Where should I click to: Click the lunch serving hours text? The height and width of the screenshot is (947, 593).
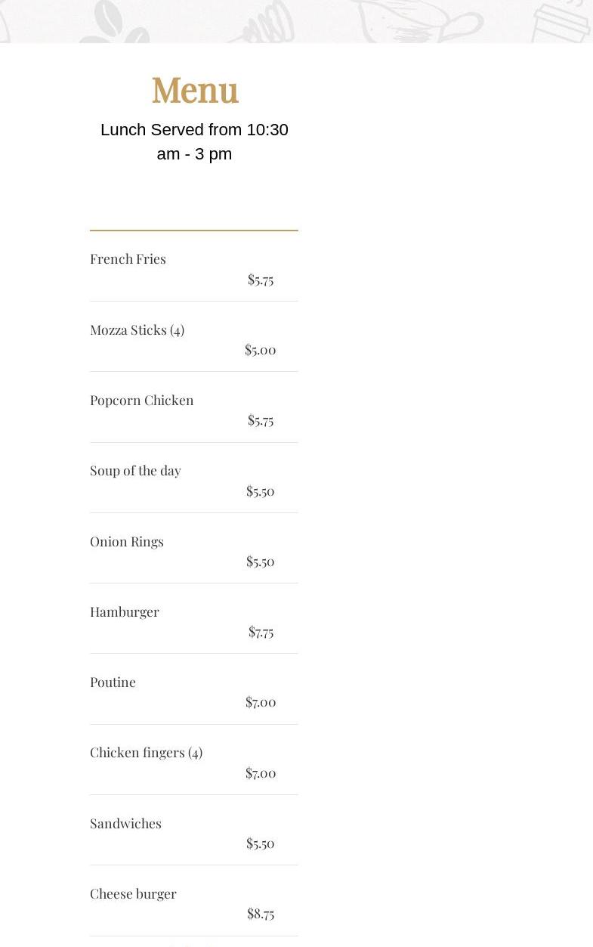pos(194,141)
